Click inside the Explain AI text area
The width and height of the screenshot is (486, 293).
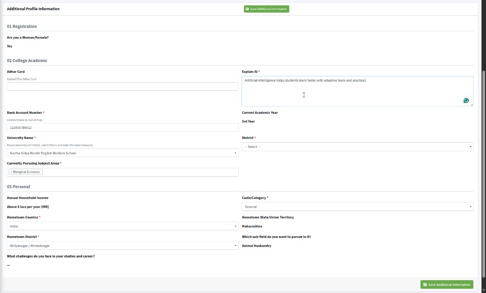pyautogui.click(x=357, y=91)
